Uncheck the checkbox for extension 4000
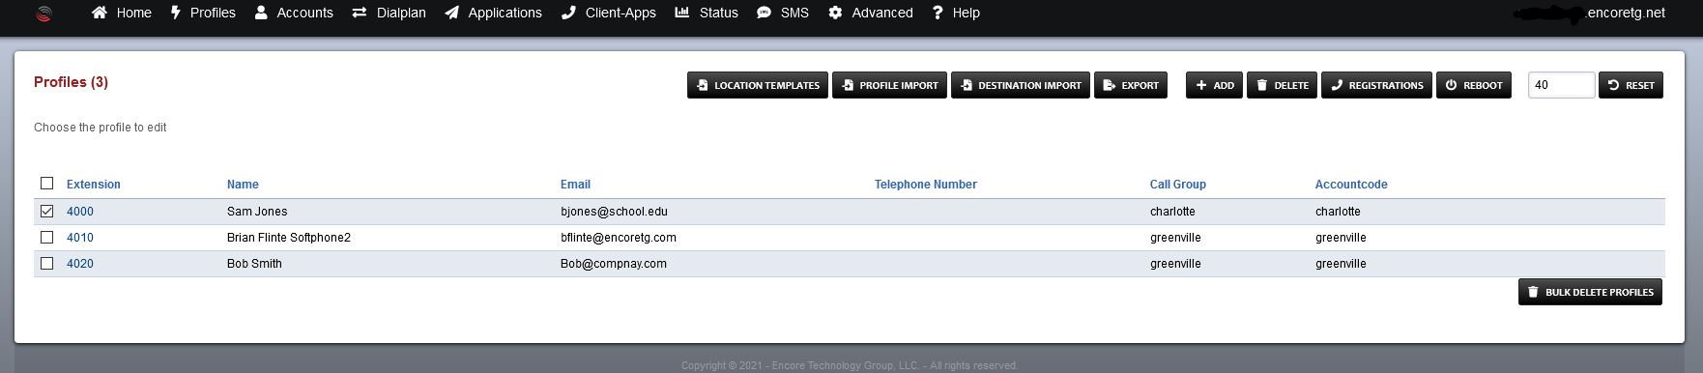 coord(46,211)
